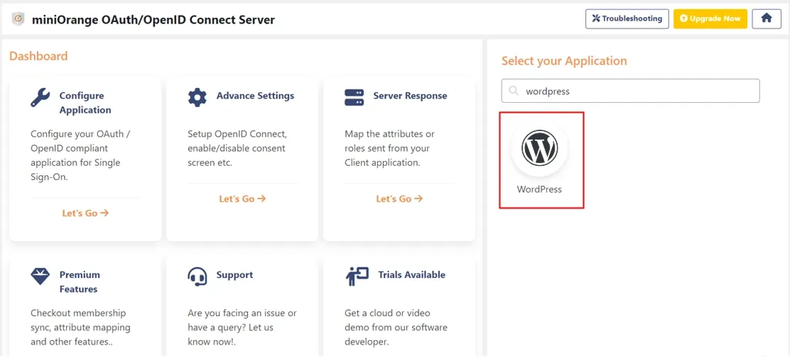Image resolution: width=790 pixels, height=358 pixels.
Task: Open the Troubleshooting button
Action: tap(627, 18)
